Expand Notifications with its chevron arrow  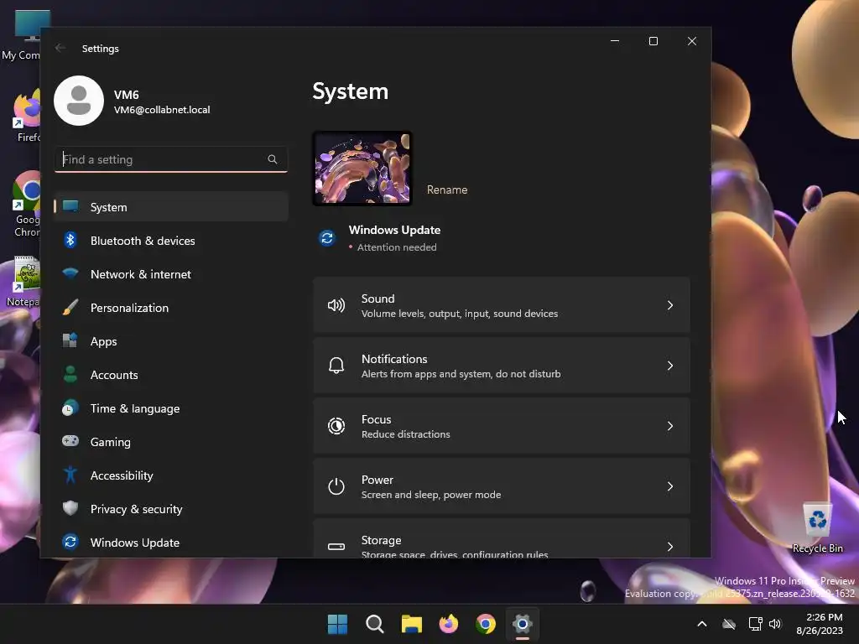point(670,366)
